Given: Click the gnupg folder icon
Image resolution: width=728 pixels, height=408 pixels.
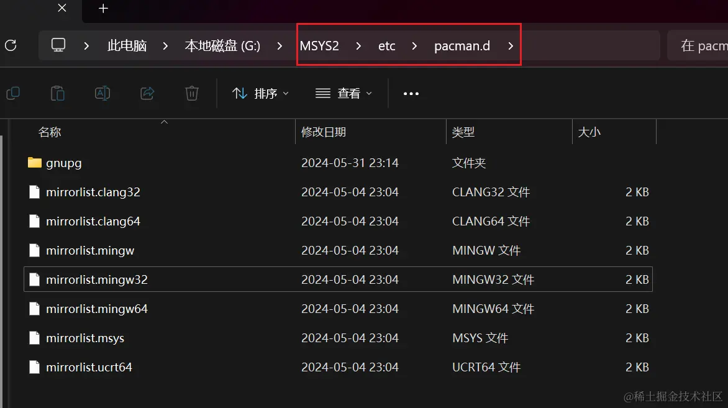Looking at the screenshot, I should click(34, 163).
